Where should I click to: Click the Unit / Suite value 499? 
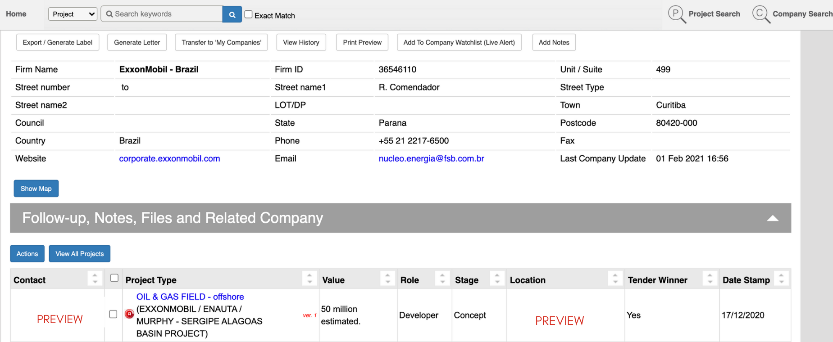pos(663,69)
